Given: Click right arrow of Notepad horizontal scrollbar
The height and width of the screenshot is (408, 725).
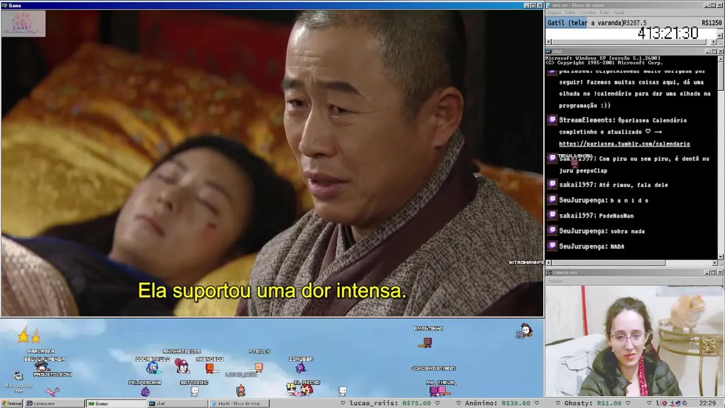Looking at the screenshot, I should coord(714,42).
